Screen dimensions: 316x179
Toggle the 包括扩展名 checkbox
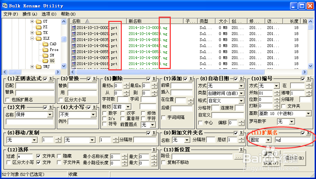tap(8, 100)
